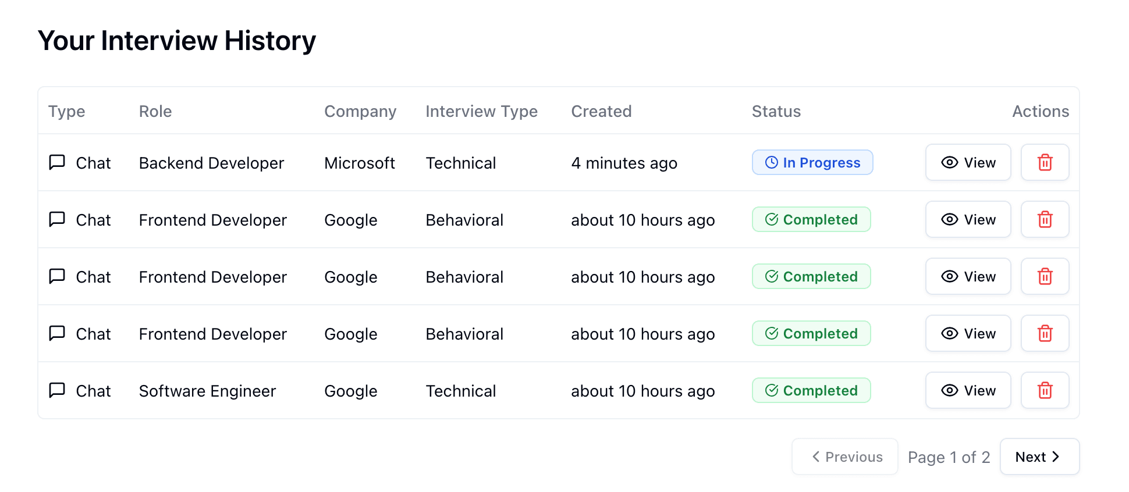
Task: Click the In Progress status badge
Action: pos(812,162)
